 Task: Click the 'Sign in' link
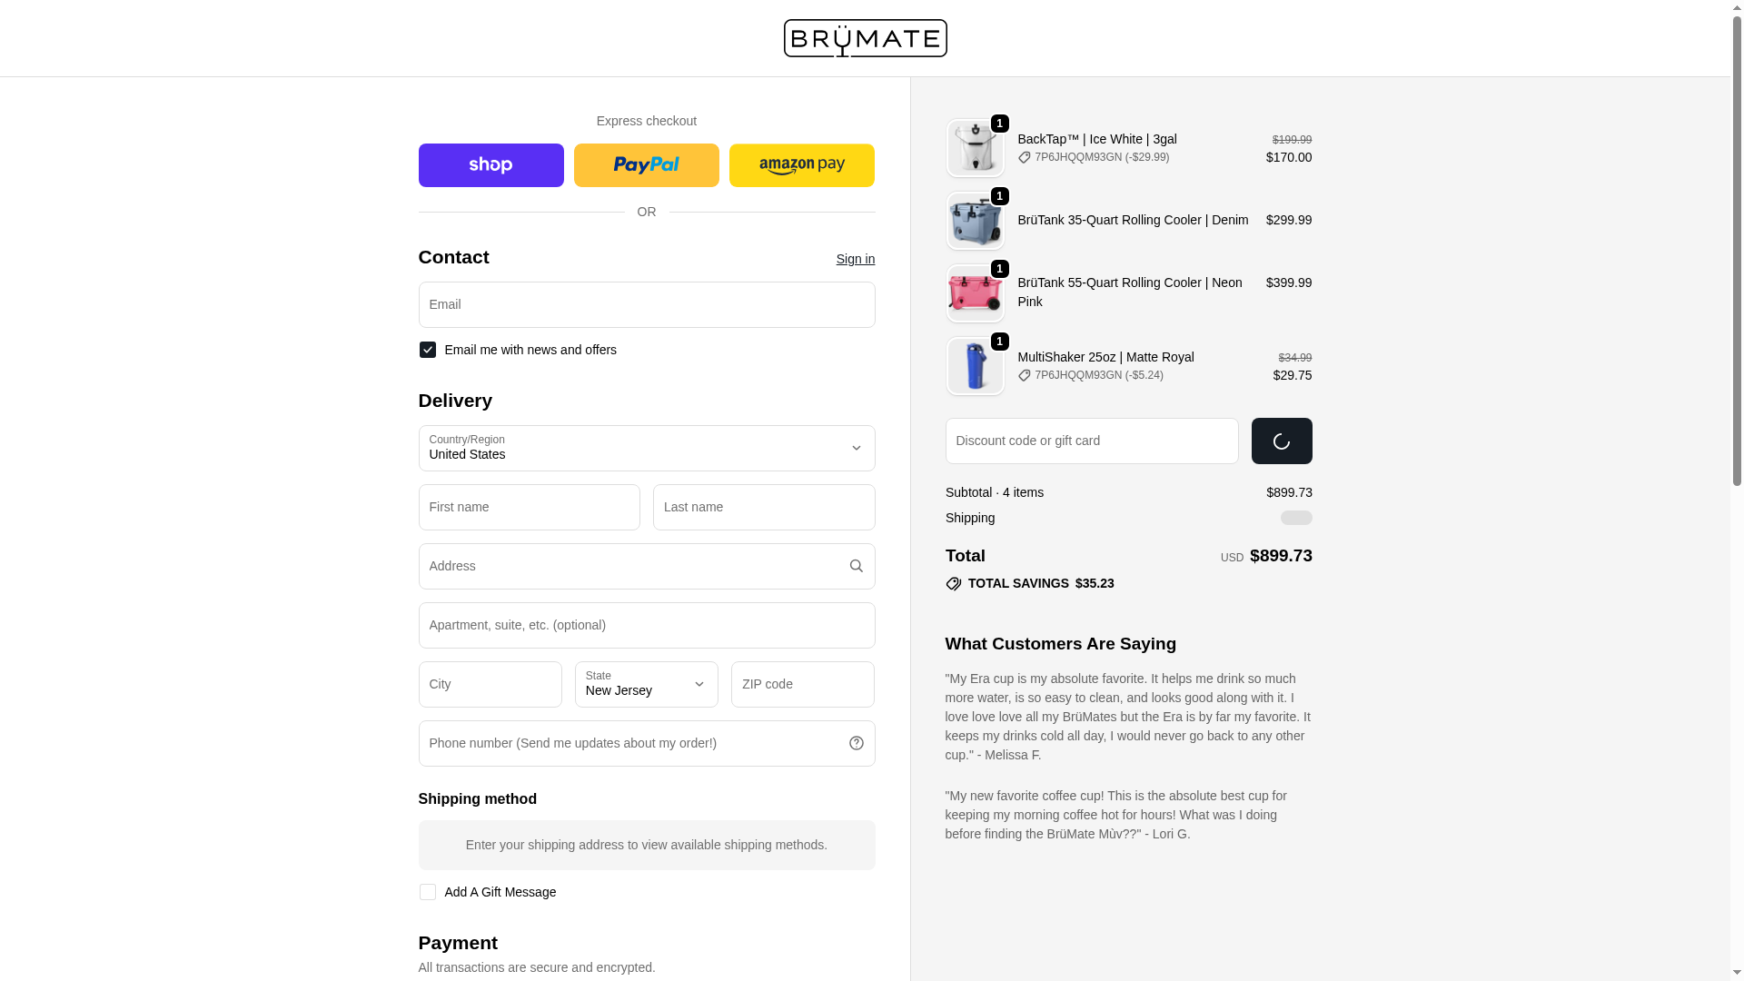[x=855, y=259]
